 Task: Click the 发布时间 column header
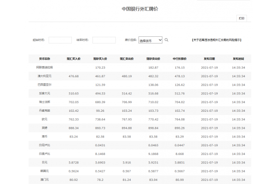pos(238,59)
